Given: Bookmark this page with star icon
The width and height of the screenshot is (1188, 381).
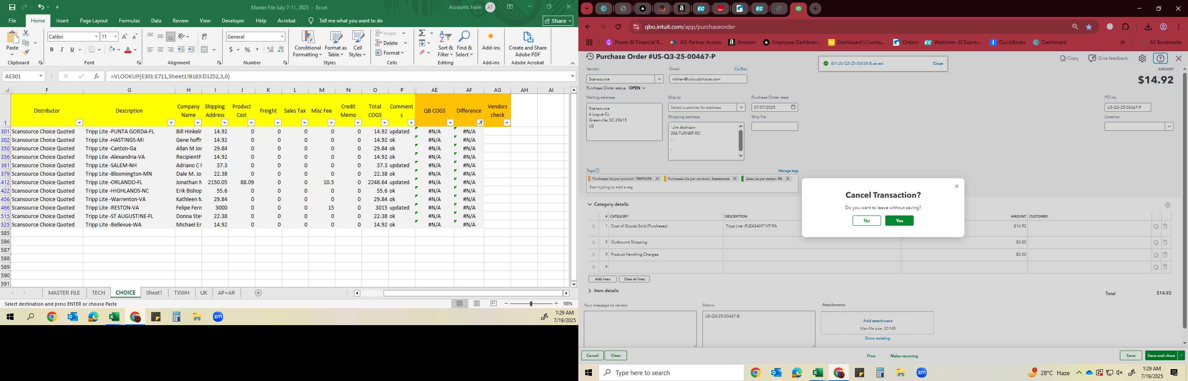Looking at the screenshot, I should coord(1089,27).
